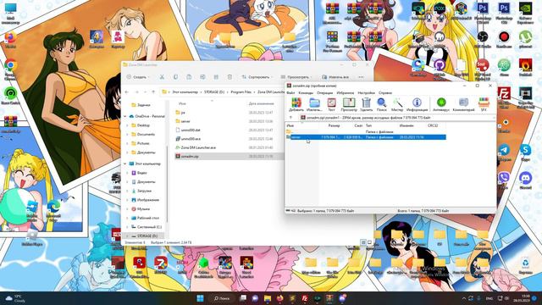Click WinRAR Delete (Удалить) trash icon
This screenshot has height=305, width=542.
pos(366,104)
